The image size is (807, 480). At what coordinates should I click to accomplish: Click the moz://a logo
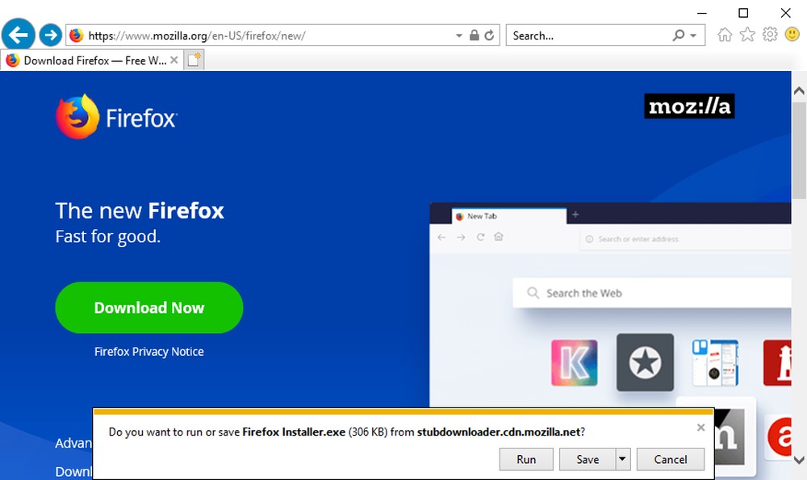pos(690,106)
